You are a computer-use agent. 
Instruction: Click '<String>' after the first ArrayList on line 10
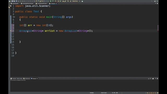click(38, 31)
